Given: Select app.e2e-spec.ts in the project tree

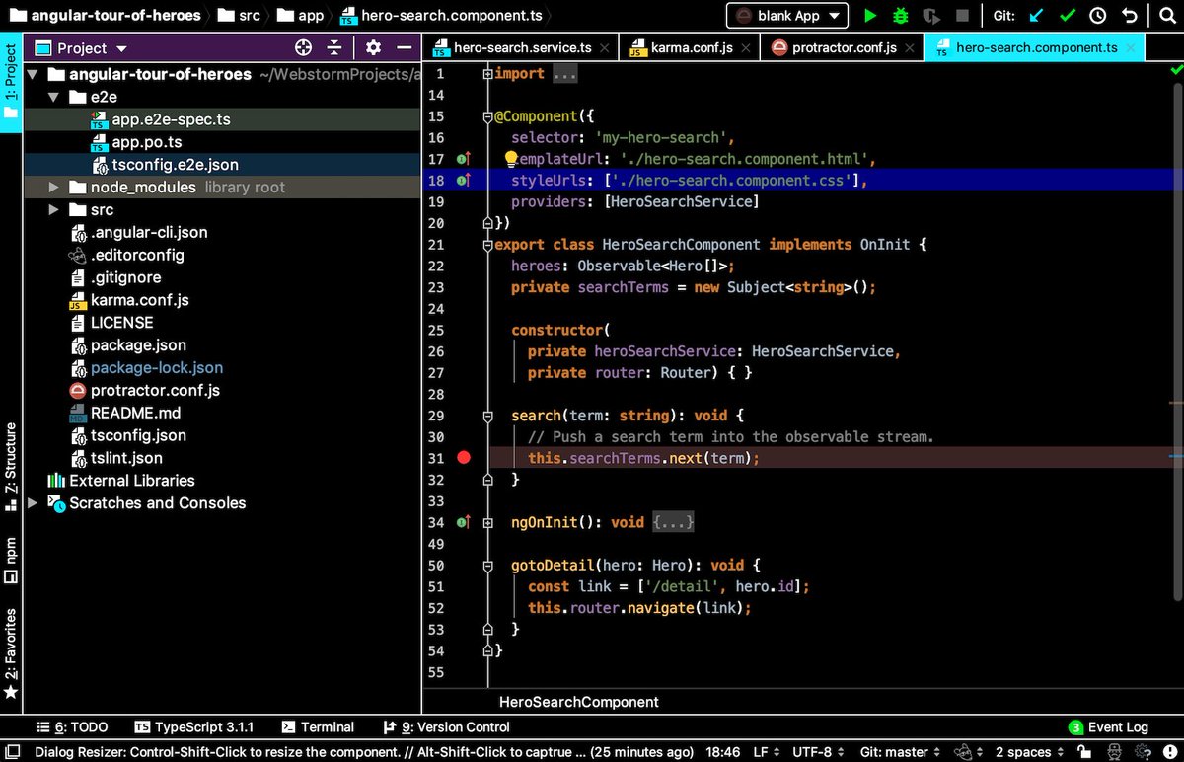Looking at the screenshot, I should pyautogui.click(x=172, y=119).
